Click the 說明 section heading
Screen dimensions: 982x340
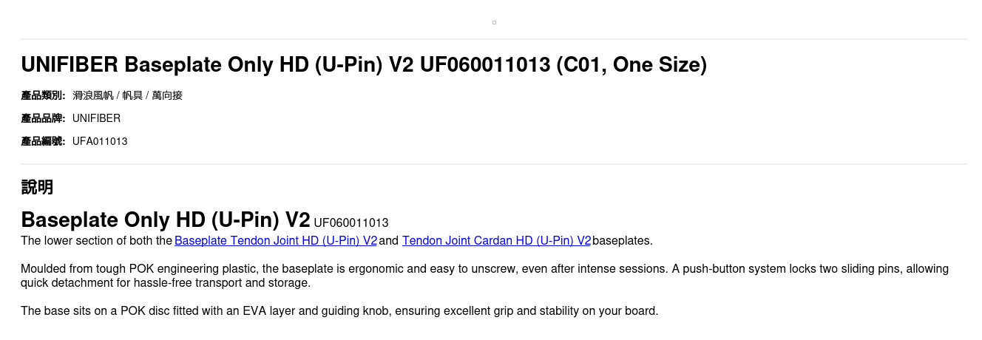pyautogui.click(x=37, y=187)
